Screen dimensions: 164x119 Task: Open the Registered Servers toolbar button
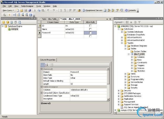click(x=93, y=10)
